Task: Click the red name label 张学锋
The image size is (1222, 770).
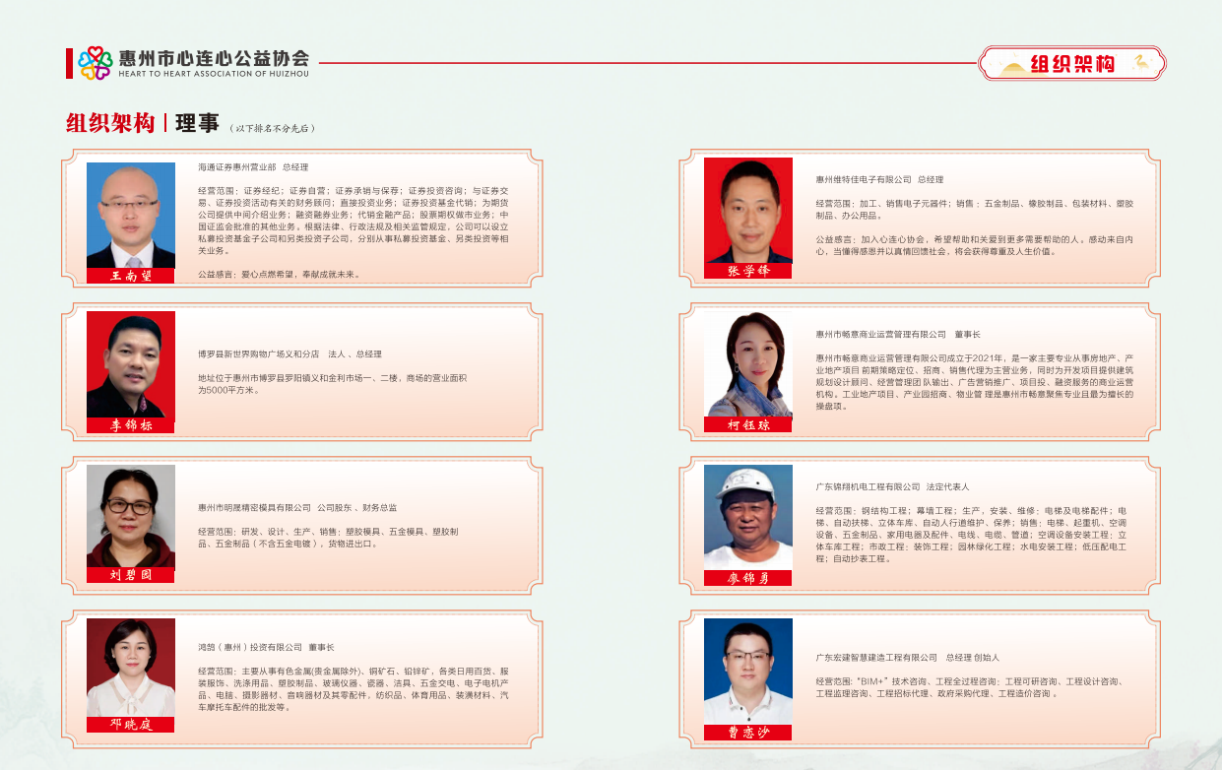Action: point(748,271)
